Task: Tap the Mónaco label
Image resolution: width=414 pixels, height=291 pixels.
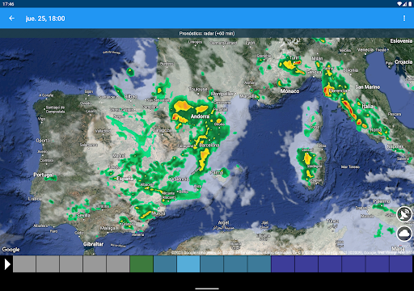Action: 289,91
